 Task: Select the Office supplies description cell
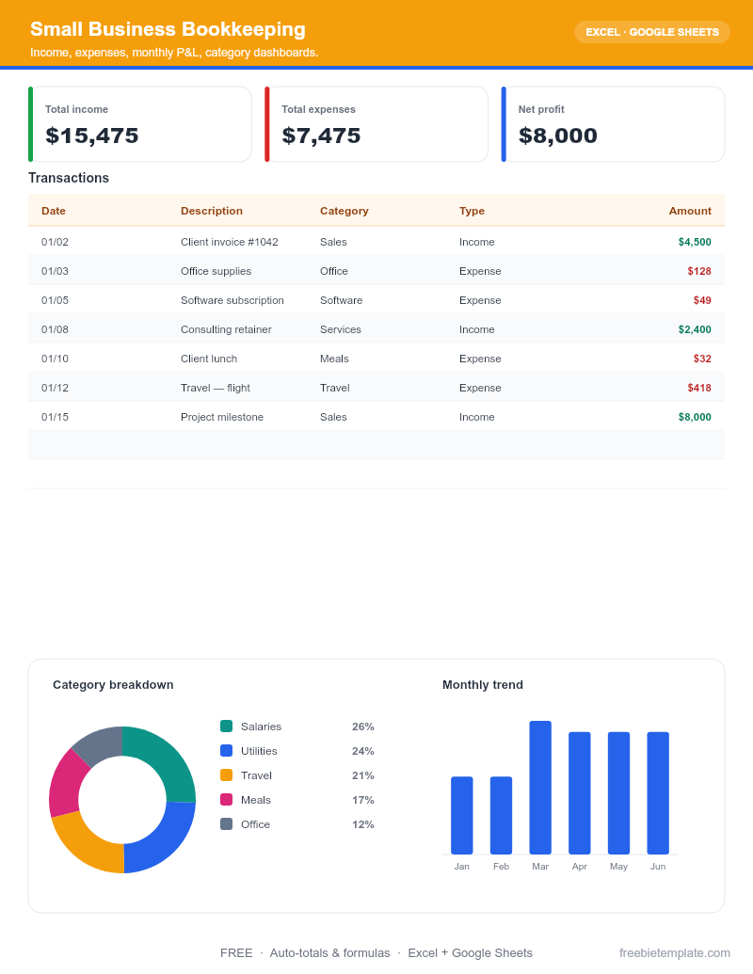(x=216, y=271)
